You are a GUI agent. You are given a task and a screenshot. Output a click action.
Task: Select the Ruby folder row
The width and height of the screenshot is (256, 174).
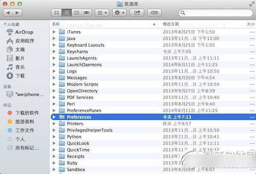tap(153, 163)
